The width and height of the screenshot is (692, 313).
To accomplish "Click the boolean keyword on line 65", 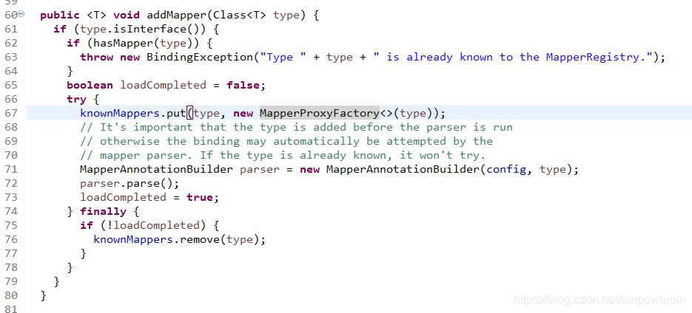I will (90, 85).
